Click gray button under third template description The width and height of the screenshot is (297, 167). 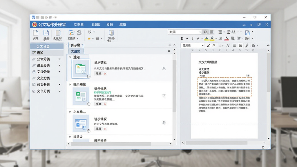point(98,128)
